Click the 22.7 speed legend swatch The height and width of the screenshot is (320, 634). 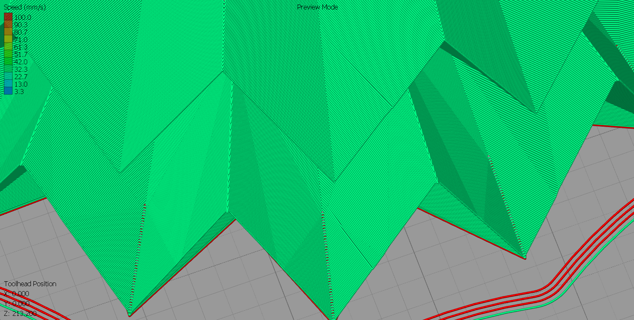tap(8, 76)
